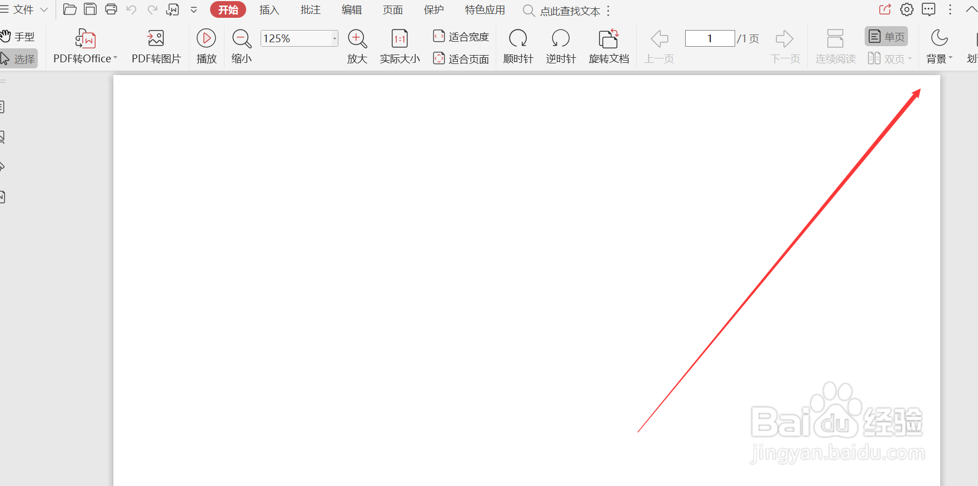The image size is (978, 486).
Task: Click the fourth left sidebar panel icon
Action: (x=2, y=197)
